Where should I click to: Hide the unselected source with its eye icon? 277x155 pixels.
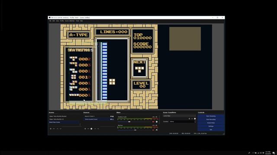click(111, 116)
